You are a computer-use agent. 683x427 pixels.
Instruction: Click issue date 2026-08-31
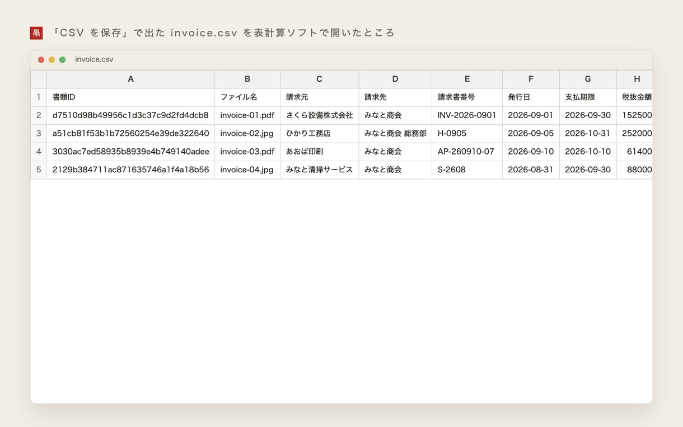pos(531,170)
